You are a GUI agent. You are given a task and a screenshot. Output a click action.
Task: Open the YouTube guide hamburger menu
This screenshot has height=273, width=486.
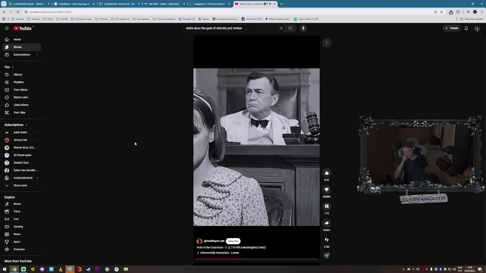point(6,28)
